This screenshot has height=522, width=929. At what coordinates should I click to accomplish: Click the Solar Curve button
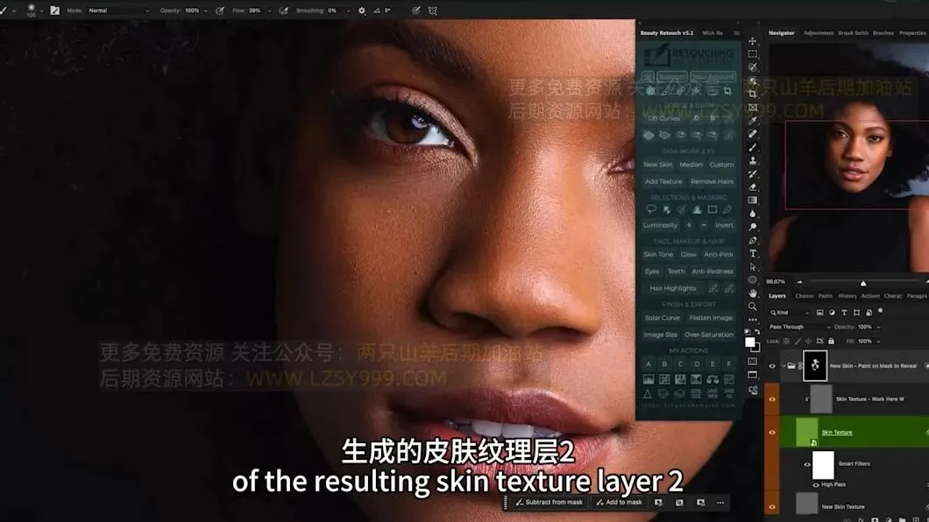[662, 317]
